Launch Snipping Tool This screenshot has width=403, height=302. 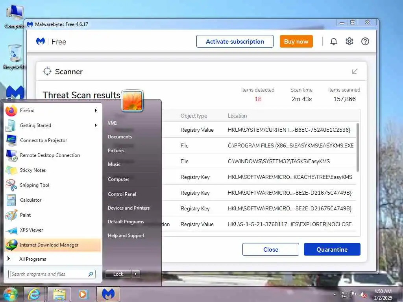(x=53, y=185)
